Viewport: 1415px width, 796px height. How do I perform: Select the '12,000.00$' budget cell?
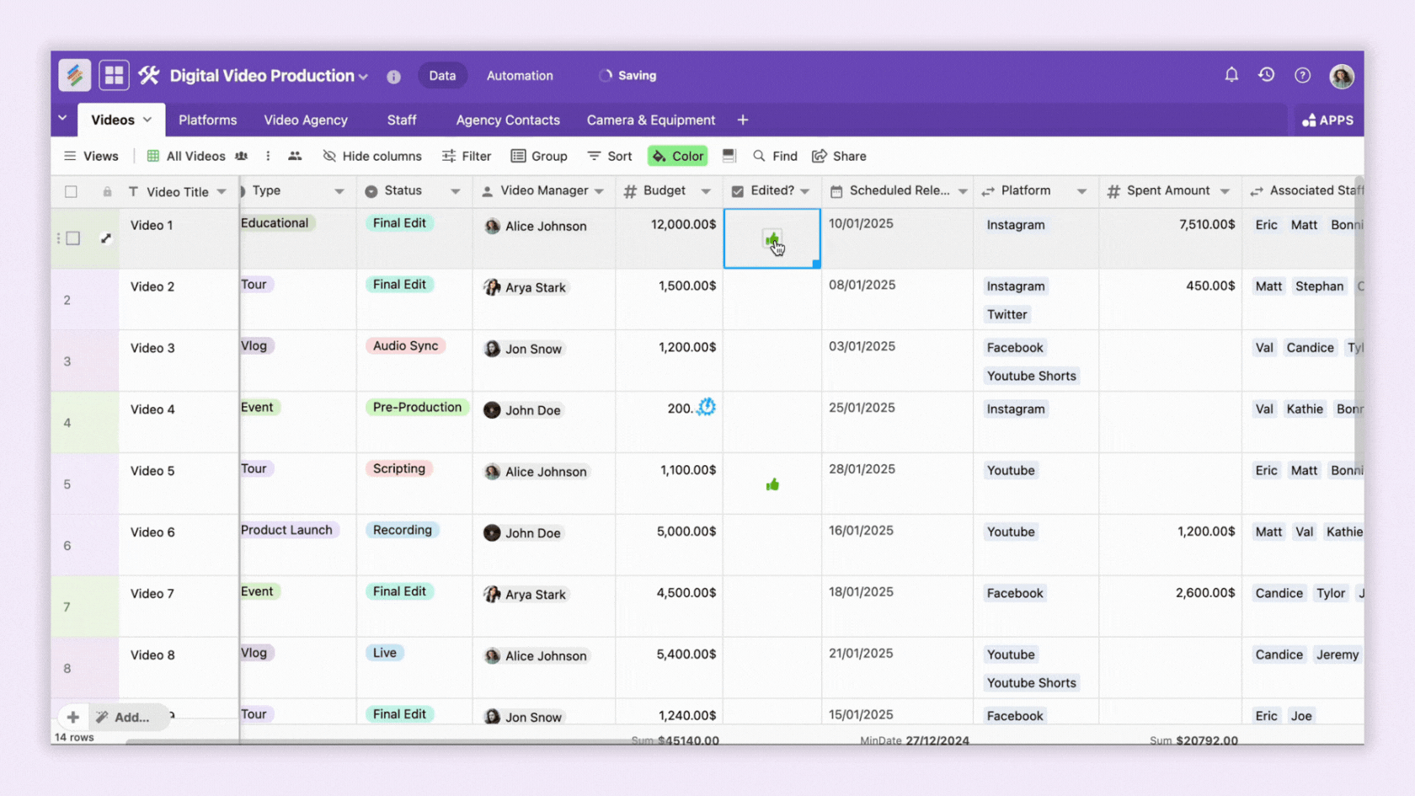point(670,238)
